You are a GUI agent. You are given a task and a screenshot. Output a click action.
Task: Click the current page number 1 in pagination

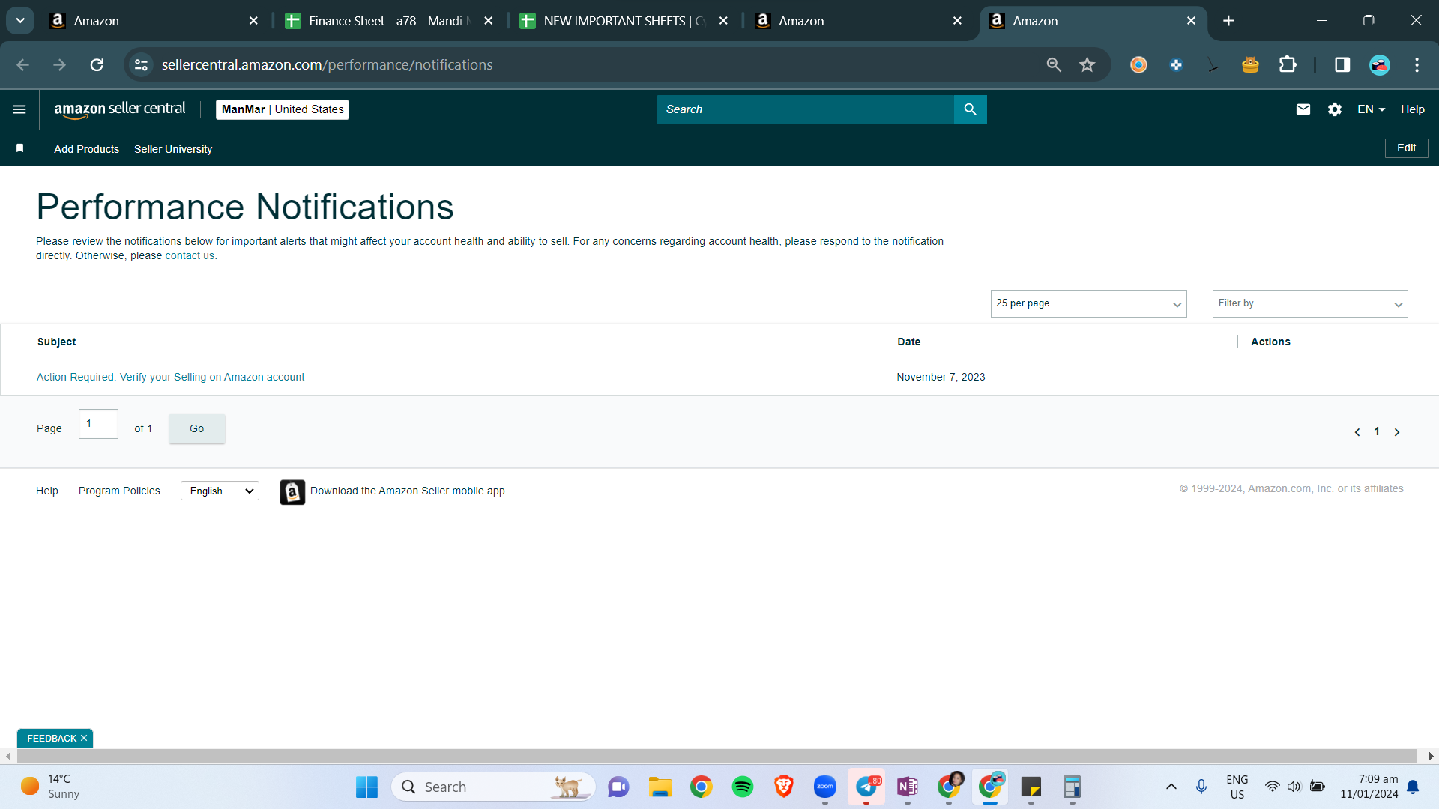1377,431
